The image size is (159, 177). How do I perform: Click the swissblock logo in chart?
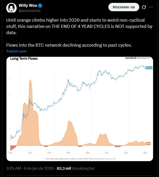[131, 59]
